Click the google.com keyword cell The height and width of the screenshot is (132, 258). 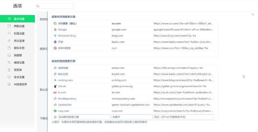click(119, 29)
